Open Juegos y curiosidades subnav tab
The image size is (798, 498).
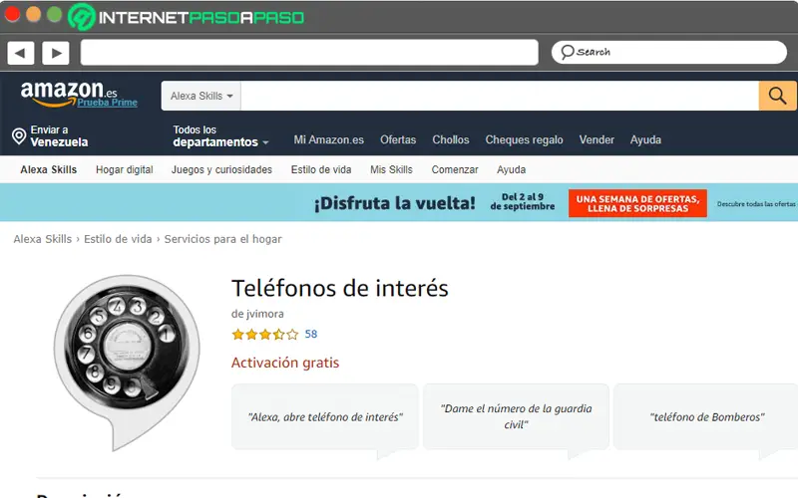coord(221,169)
